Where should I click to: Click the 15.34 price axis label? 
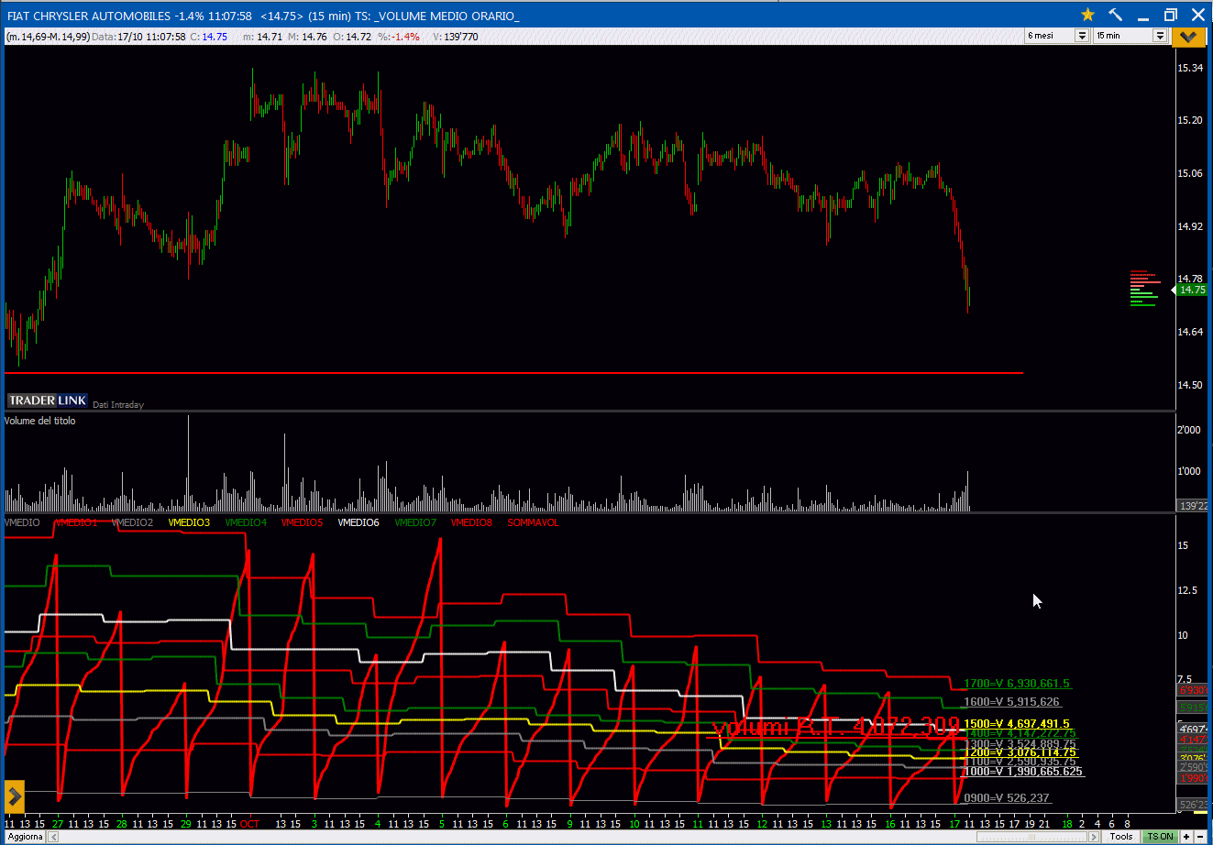[x=1191, y=68]
